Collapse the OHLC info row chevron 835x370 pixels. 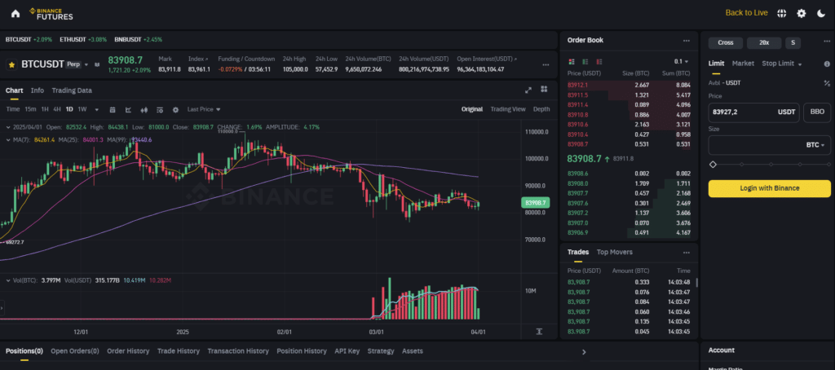click(7, 127)
